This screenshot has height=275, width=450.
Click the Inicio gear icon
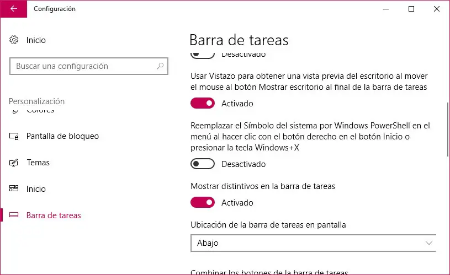(14, 40)
